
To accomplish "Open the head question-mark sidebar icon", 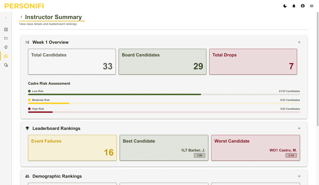I will tap(6, 47).
